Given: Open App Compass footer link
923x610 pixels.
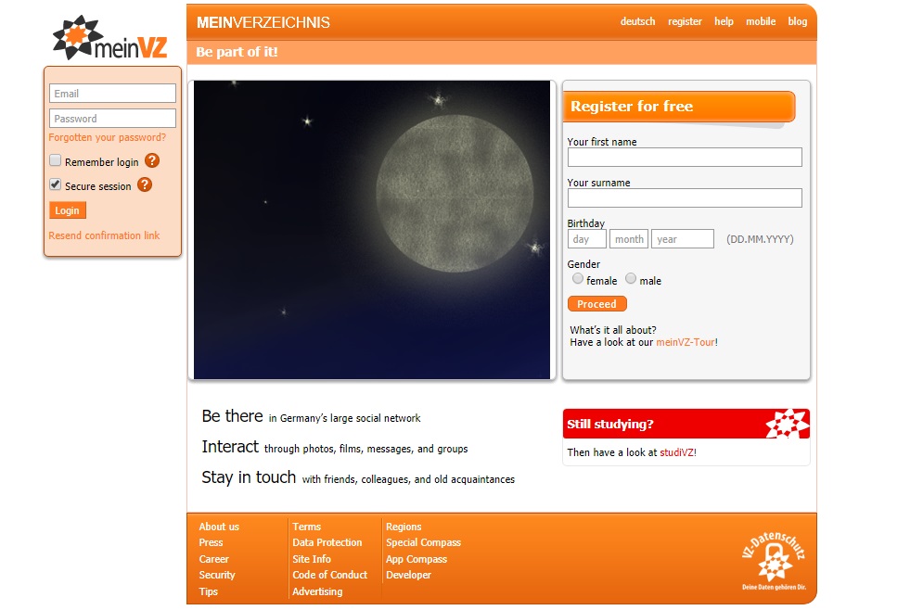Looking at the screenshot, I should [417, 559].
